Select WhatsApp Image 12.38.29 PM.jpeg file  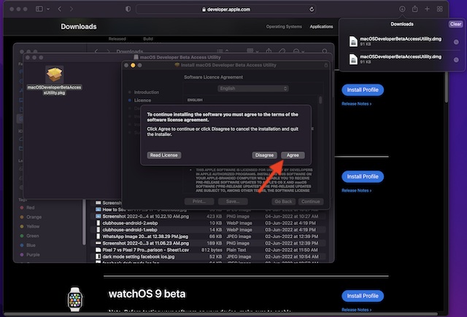(207, 237)
